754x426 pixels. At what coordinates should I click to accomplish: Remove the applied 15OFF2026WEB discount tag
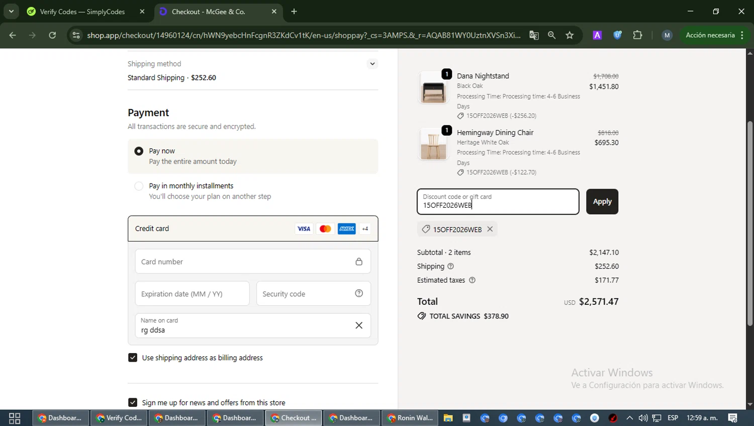coord(490,229)
